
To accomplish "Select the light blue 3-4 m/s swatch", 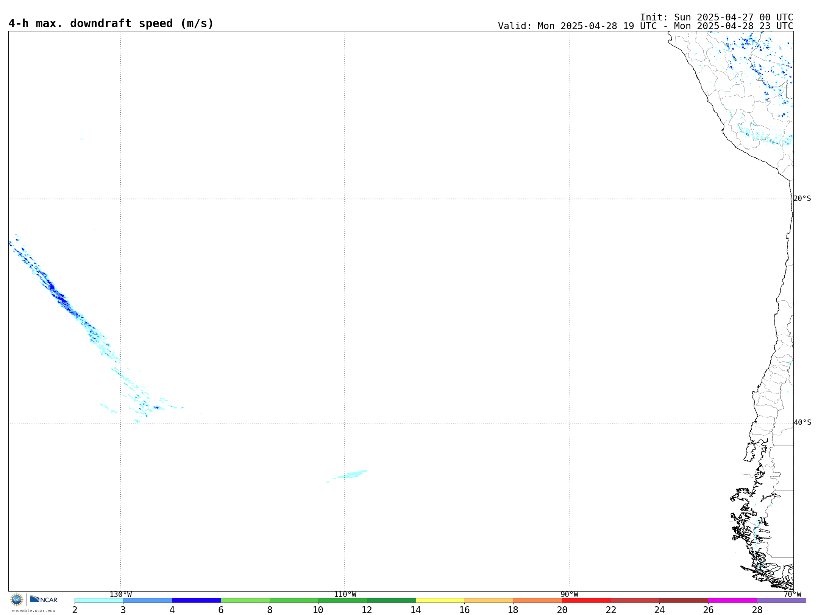I will point(148,601).
